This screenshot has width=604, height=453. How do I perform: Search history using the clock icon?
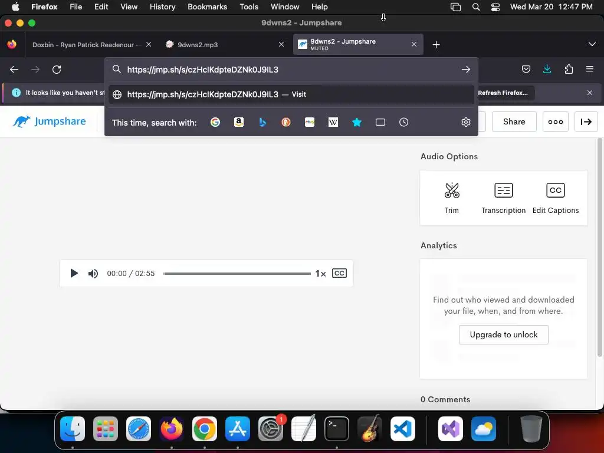pyautogui.click(x=403, y=122)
